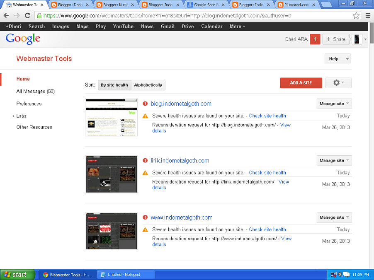Sort sites Alphabetically
The width and height of the screenshot is (374, 280).
(148, 85)
